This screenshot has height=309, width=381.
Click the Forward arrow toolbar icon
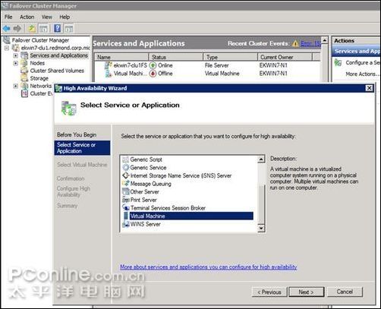point(17,28)
